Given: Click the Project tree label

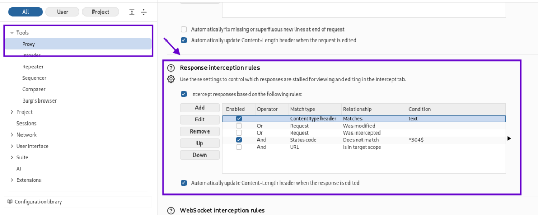Looking at the screenshot, I should click(24, 112).
